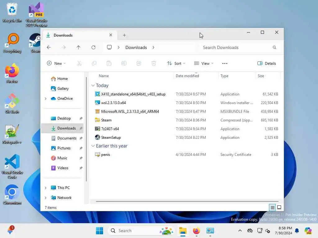Click the Share toolbar icon
318x238 pixels.
[x=139, y=63]
